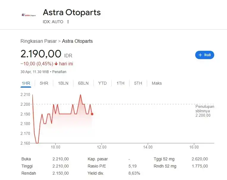The height and width of the screenshot is (180, 227).
Task: Click the red down arrow price indicator
Action: [x=56, y=64]
